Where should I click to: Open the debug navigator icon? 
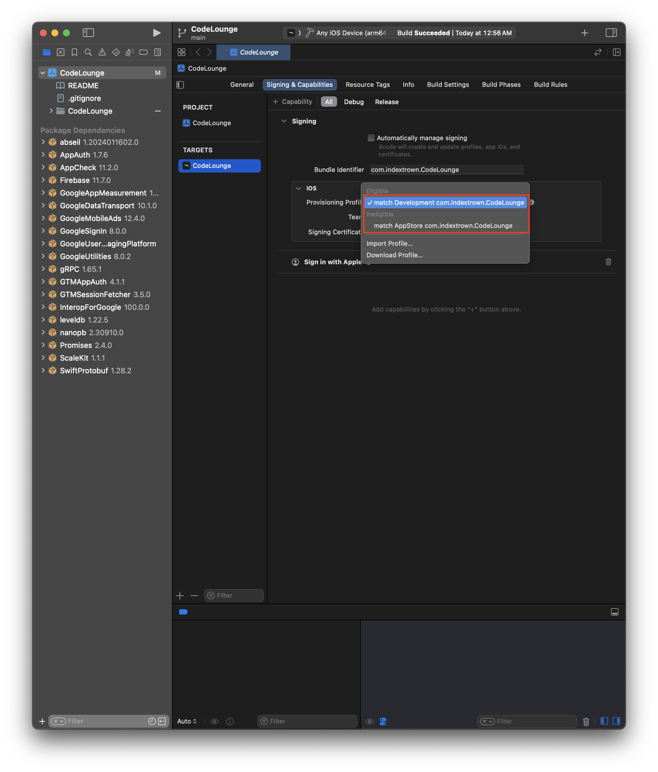(130, 52)
